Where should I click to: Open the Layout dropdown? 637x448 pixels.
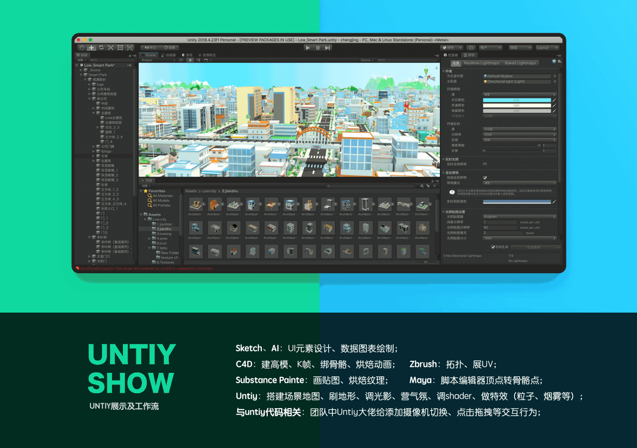[547, 48]
